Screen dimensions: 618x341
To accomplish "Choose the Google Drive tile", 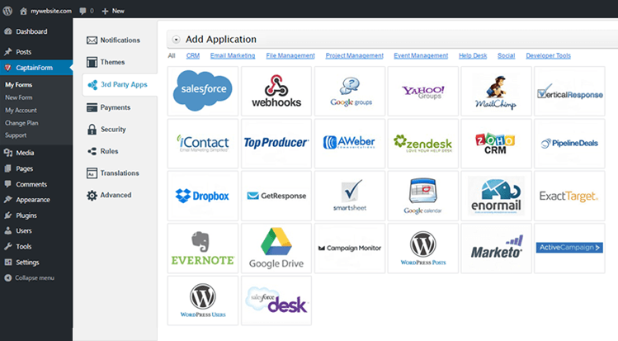I will coord(276,249).
